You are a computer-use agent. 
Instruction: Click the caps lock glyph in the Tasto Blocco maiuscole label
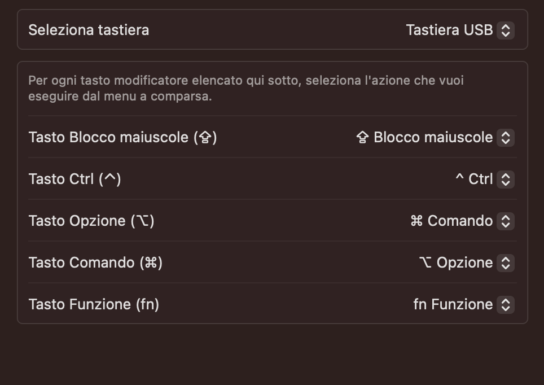pyautogui.click(x=205, y=137)
